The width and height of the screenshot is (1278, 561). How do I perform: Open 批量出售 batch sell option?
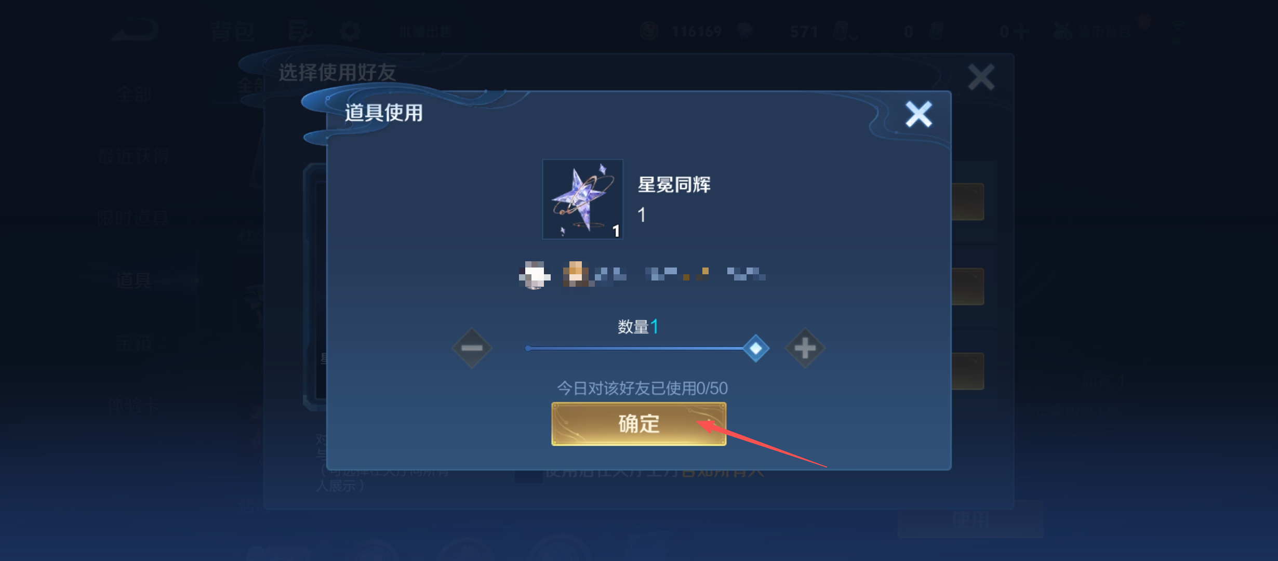coord(425,32)
